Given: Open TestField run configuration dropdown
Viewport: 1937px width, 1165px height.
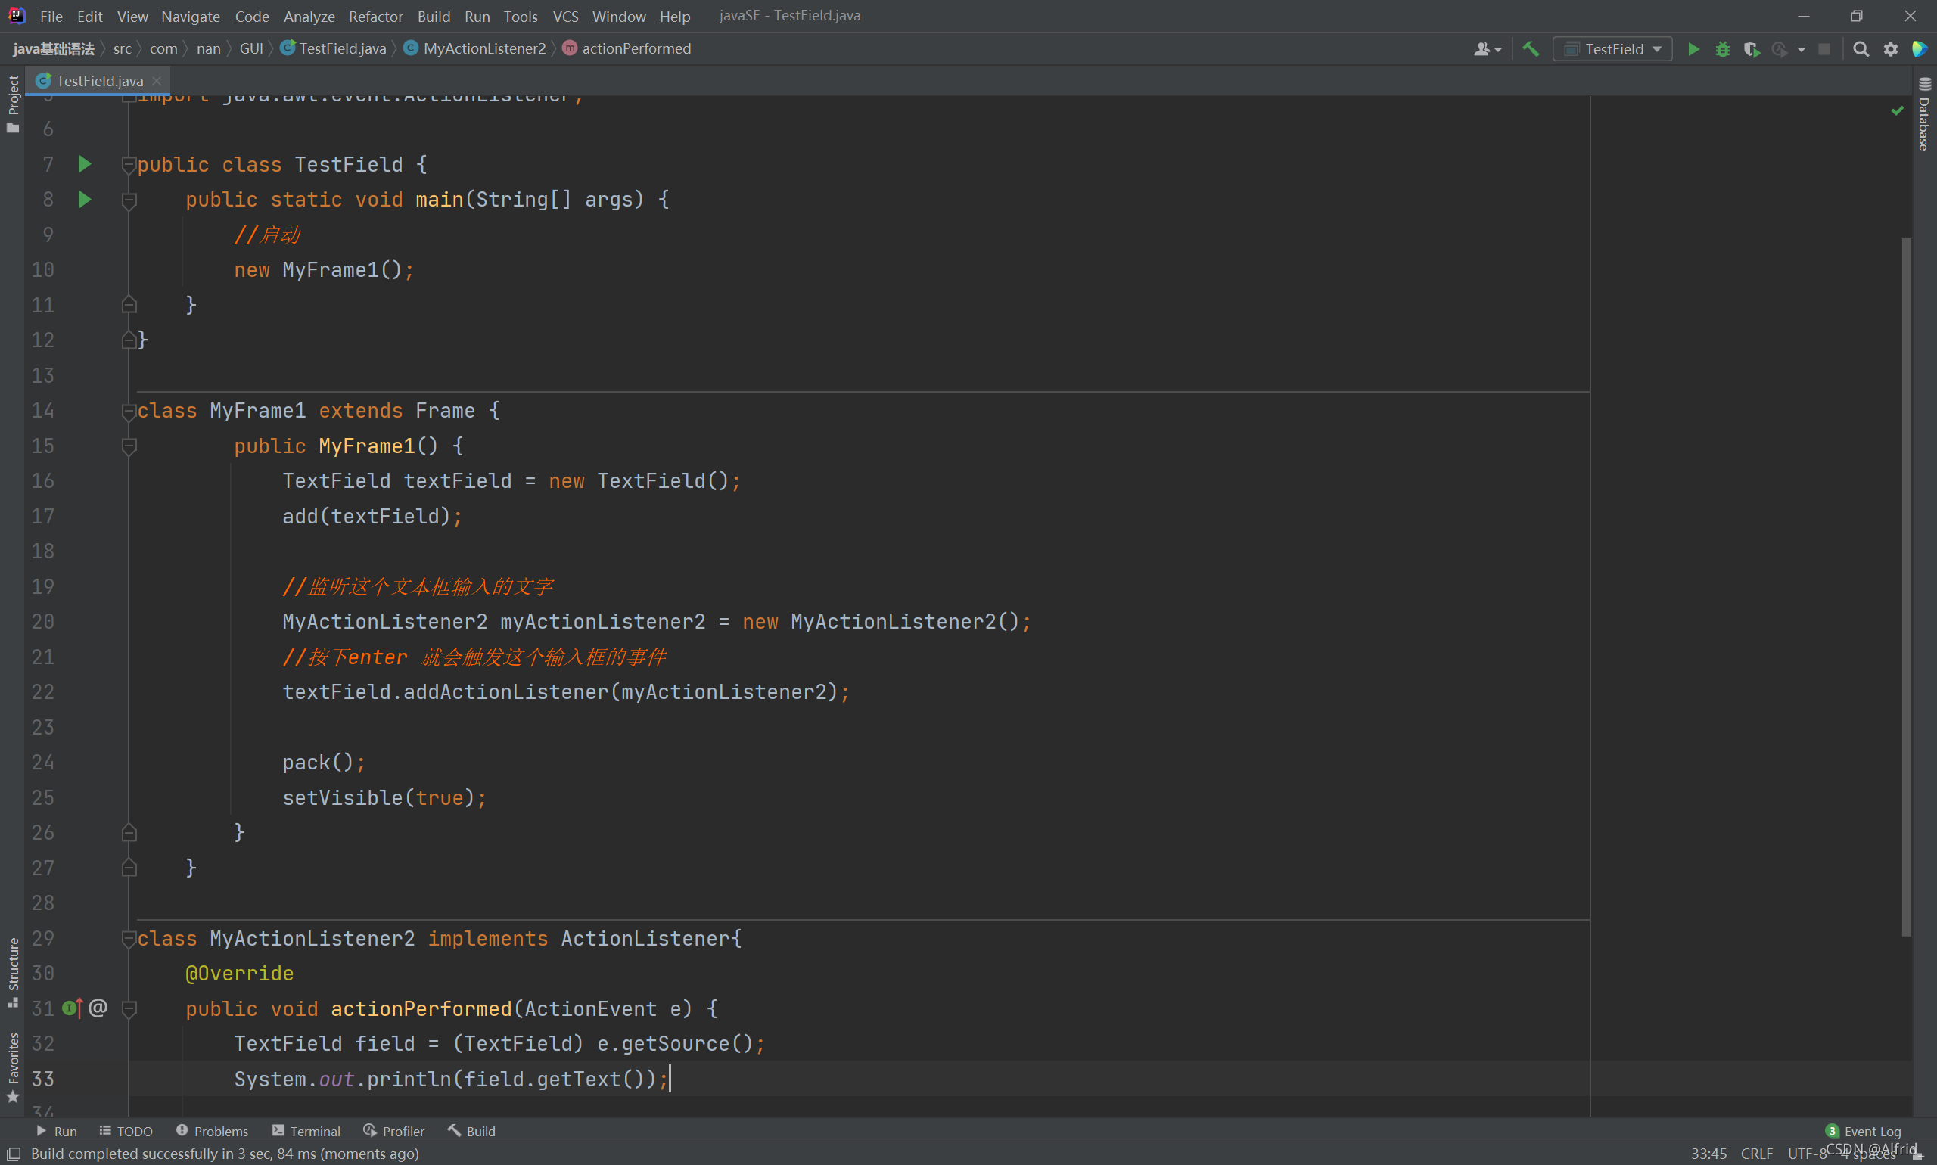Looking at the screenshot, I should point(1612,48).
